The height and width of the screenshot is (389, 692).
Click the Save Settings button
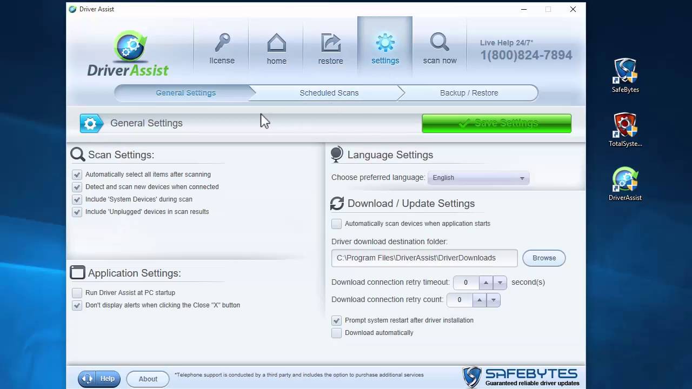[496, 123]
